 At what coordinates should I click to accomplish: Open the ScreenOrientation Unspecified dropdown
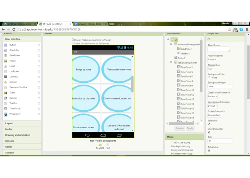[x=214, y=115]
